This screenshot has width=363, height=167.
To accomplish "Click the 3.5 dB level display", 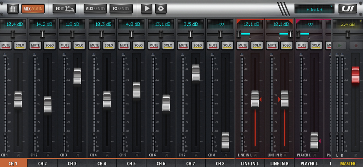I will click(191, 24).
